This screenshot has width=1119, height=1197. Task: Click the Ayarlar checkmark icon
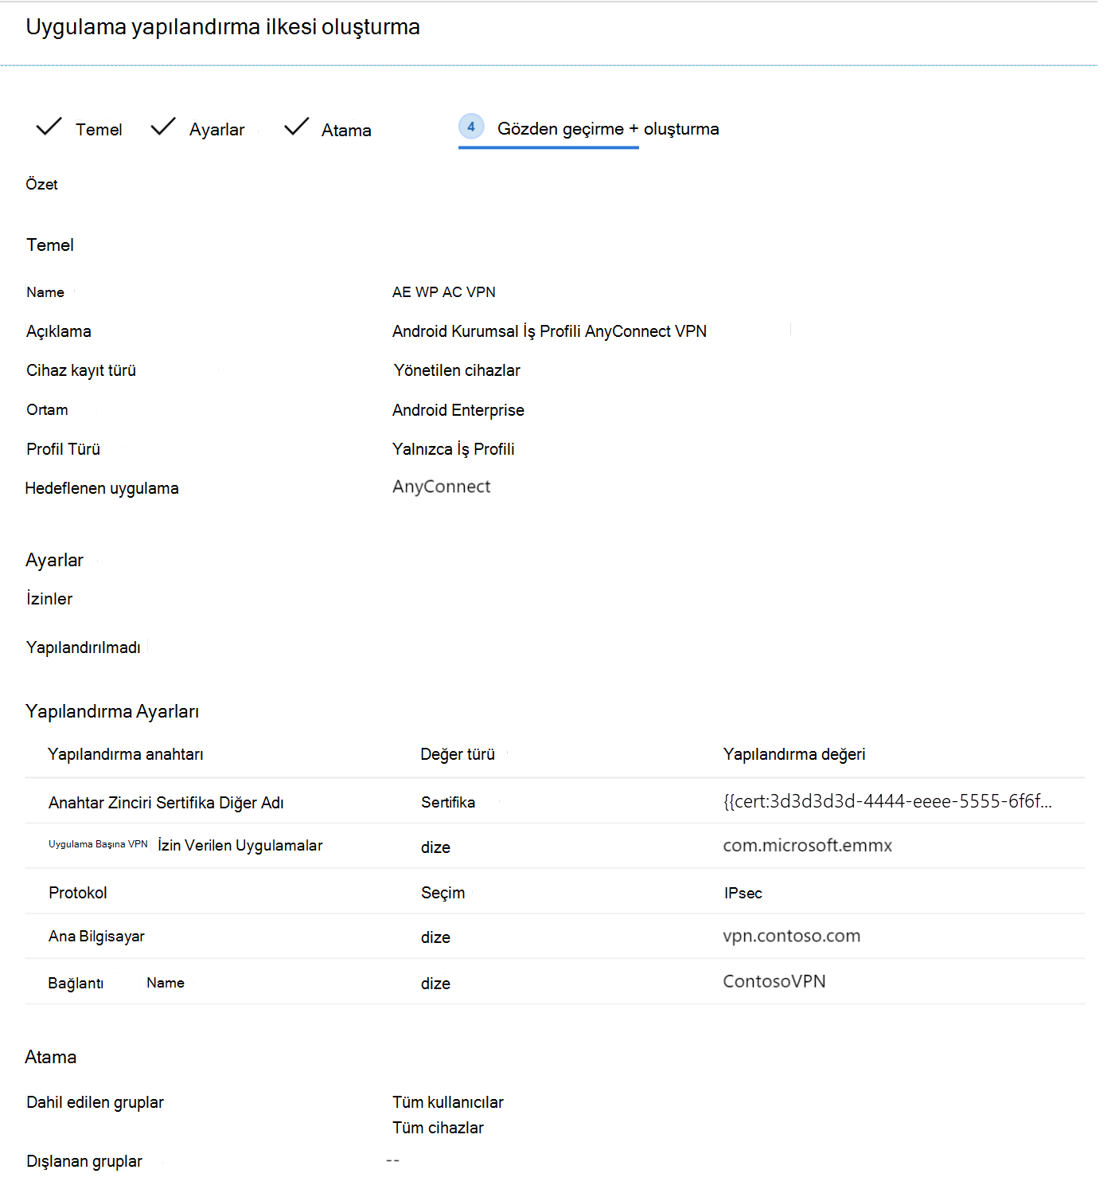point(163,127)
